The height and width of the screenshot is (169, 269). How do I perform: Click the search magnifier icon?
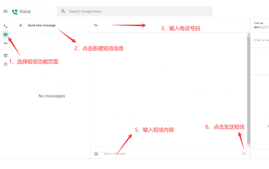coord(63,11)
